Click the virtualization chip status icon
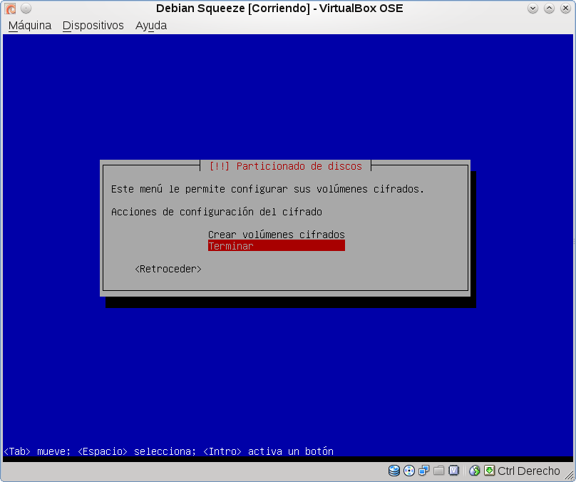576x482 pixels. click(x=453, y=471)
